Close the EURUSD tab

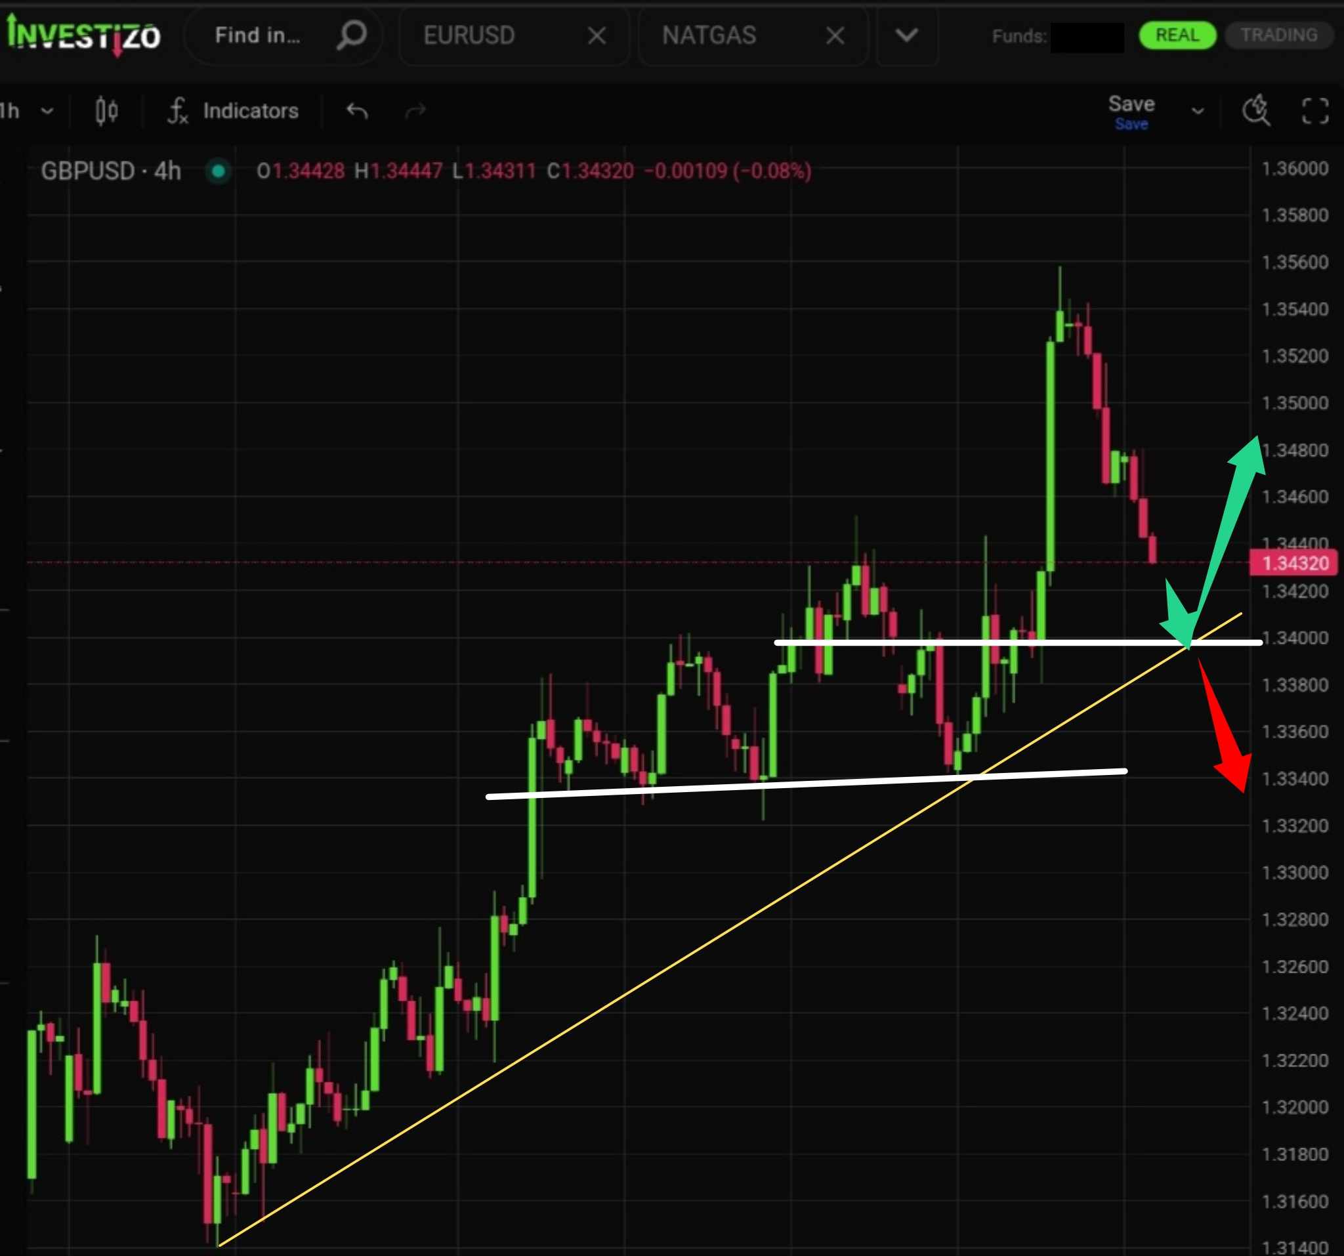point(597,35)
